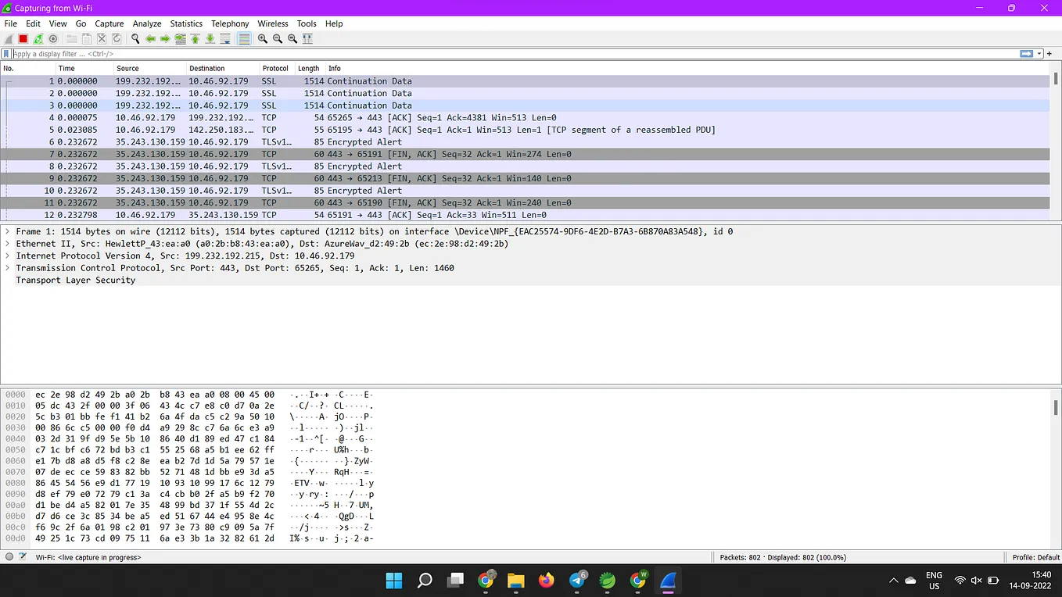Apply the display filter with arrow button
This screenshot has height=597, width=1062.
point(1027,53)
